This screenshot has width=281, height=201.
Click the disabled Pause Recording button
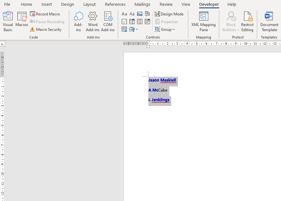pos(47,22)
